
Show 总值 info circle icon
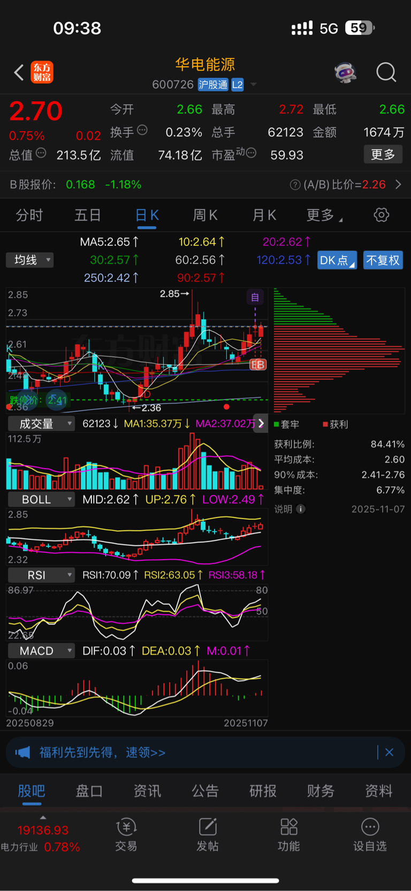click(41, 153)
